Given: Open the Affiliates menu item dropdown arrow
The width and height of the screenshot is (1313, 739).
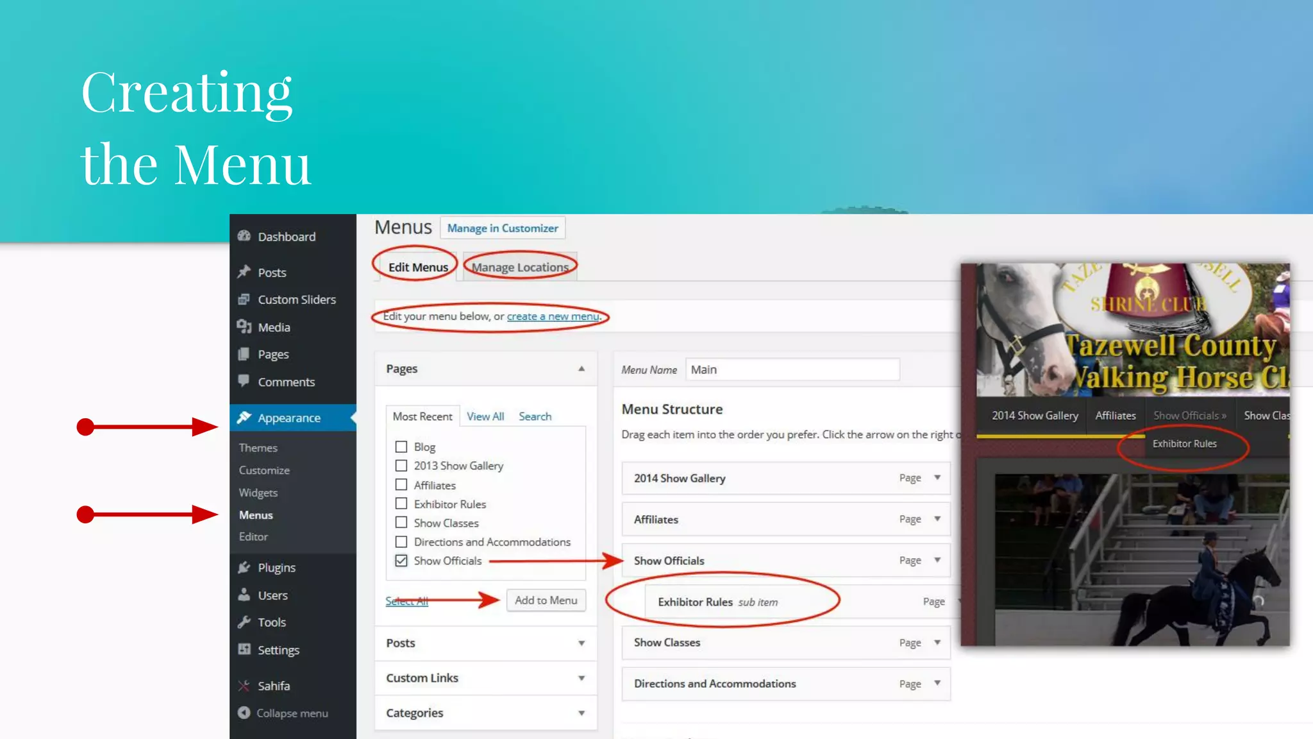Looking at the screenshot, I should pos(937,518).
